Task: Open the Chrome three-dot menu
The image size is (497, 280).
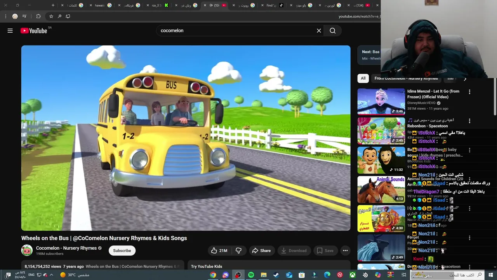Action: coord(5,16)
